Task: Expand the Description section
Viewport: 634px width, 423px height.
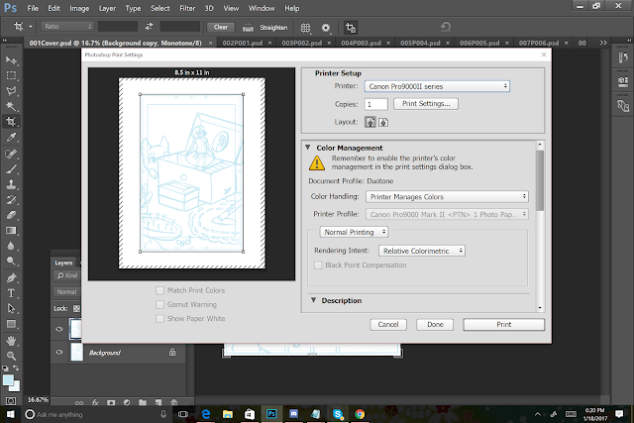Action: coord(315,300)
